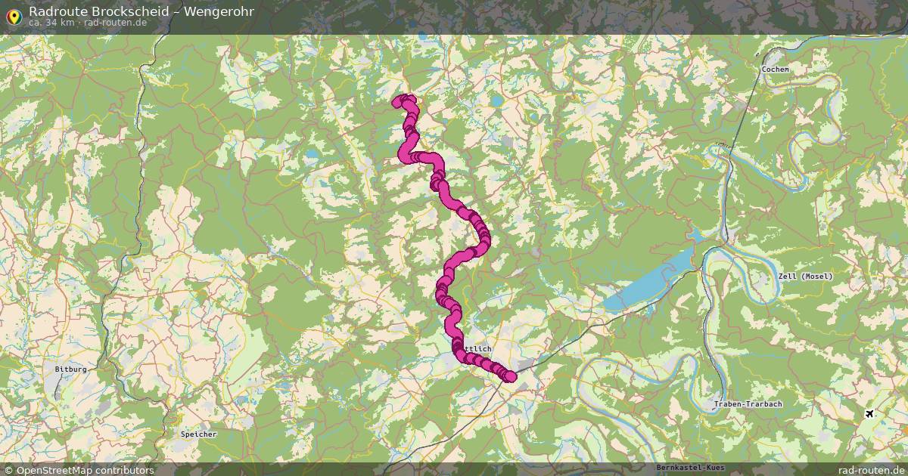Select the Traben-Trarbach town label

coord(748,404)
